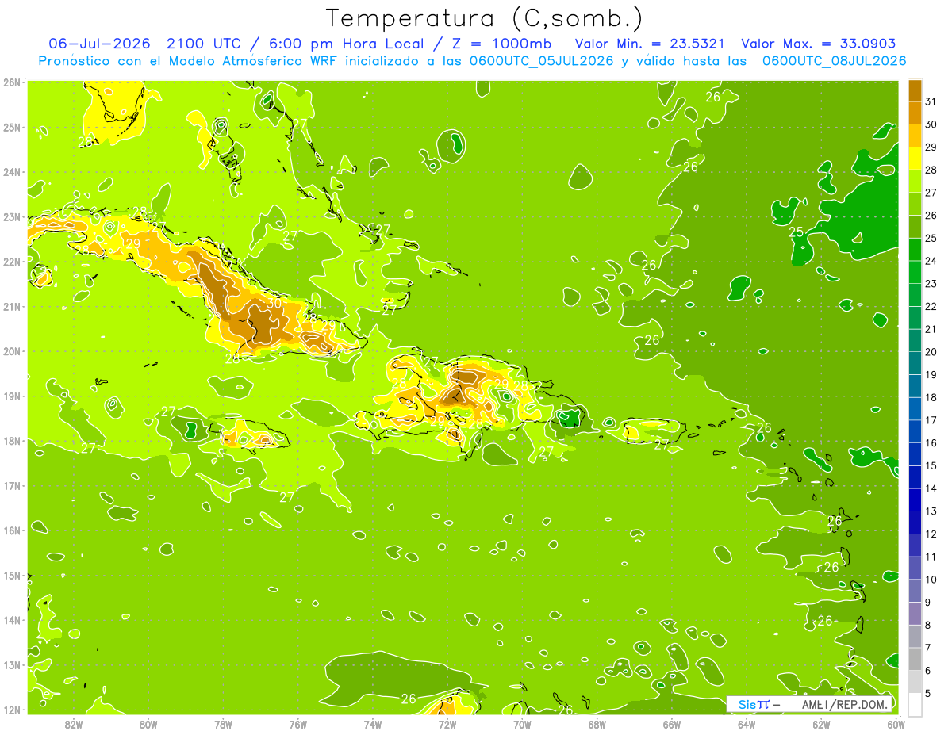Click the '80W' longitude axis label
The height and width of the screenshot is (735, 952).
click(148, 724)
